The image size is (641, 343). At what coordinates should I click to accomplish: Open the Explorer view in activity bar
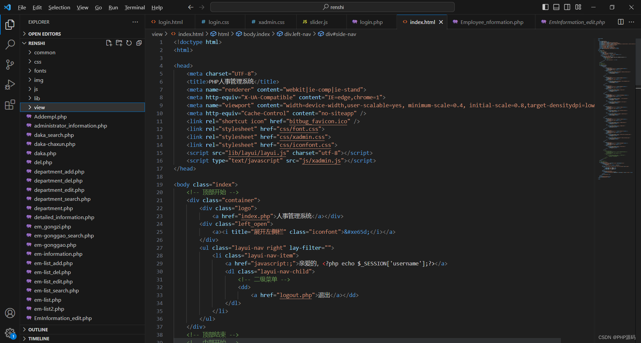coord(10,25)
